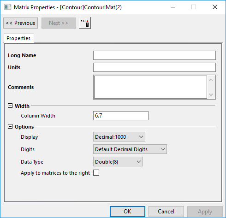Open the Digits dropdown
Screen dimensions: 226x218
point(130,149)
